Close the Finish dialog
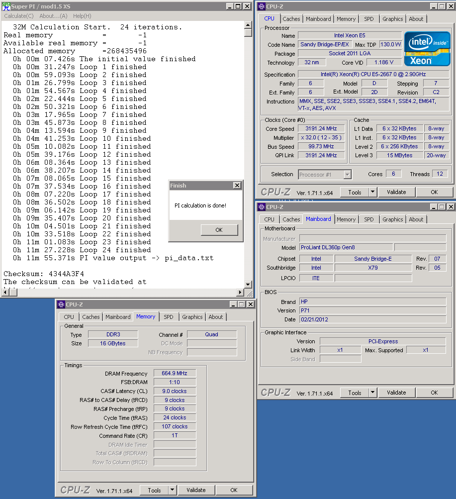The image size is (456, 499). 237,185
